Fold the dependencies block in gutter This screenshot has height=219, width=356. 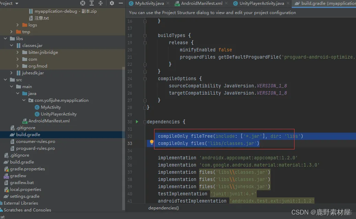click(x=145, y=122)
